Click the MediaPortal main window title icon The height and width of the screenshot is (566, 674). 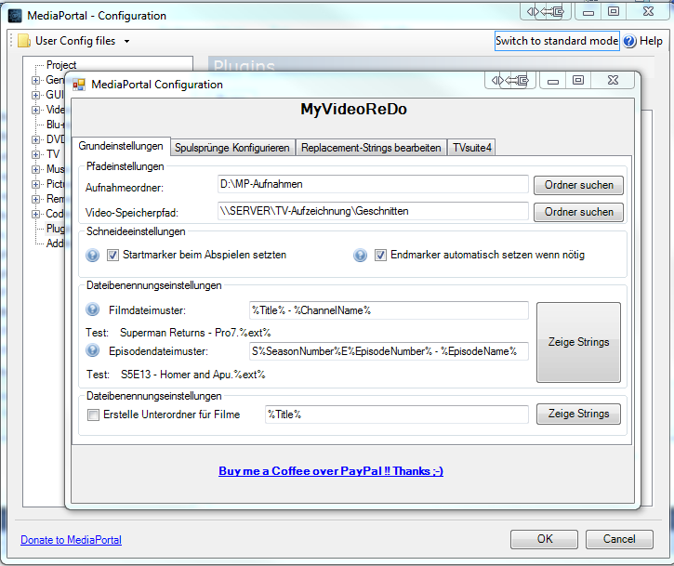[16, 16]
